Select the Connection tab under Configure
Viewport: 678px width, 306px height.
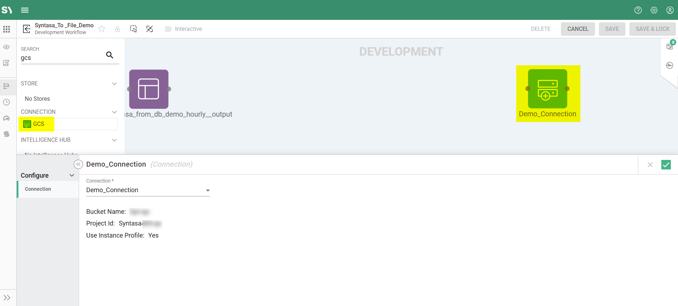(38, 189)
